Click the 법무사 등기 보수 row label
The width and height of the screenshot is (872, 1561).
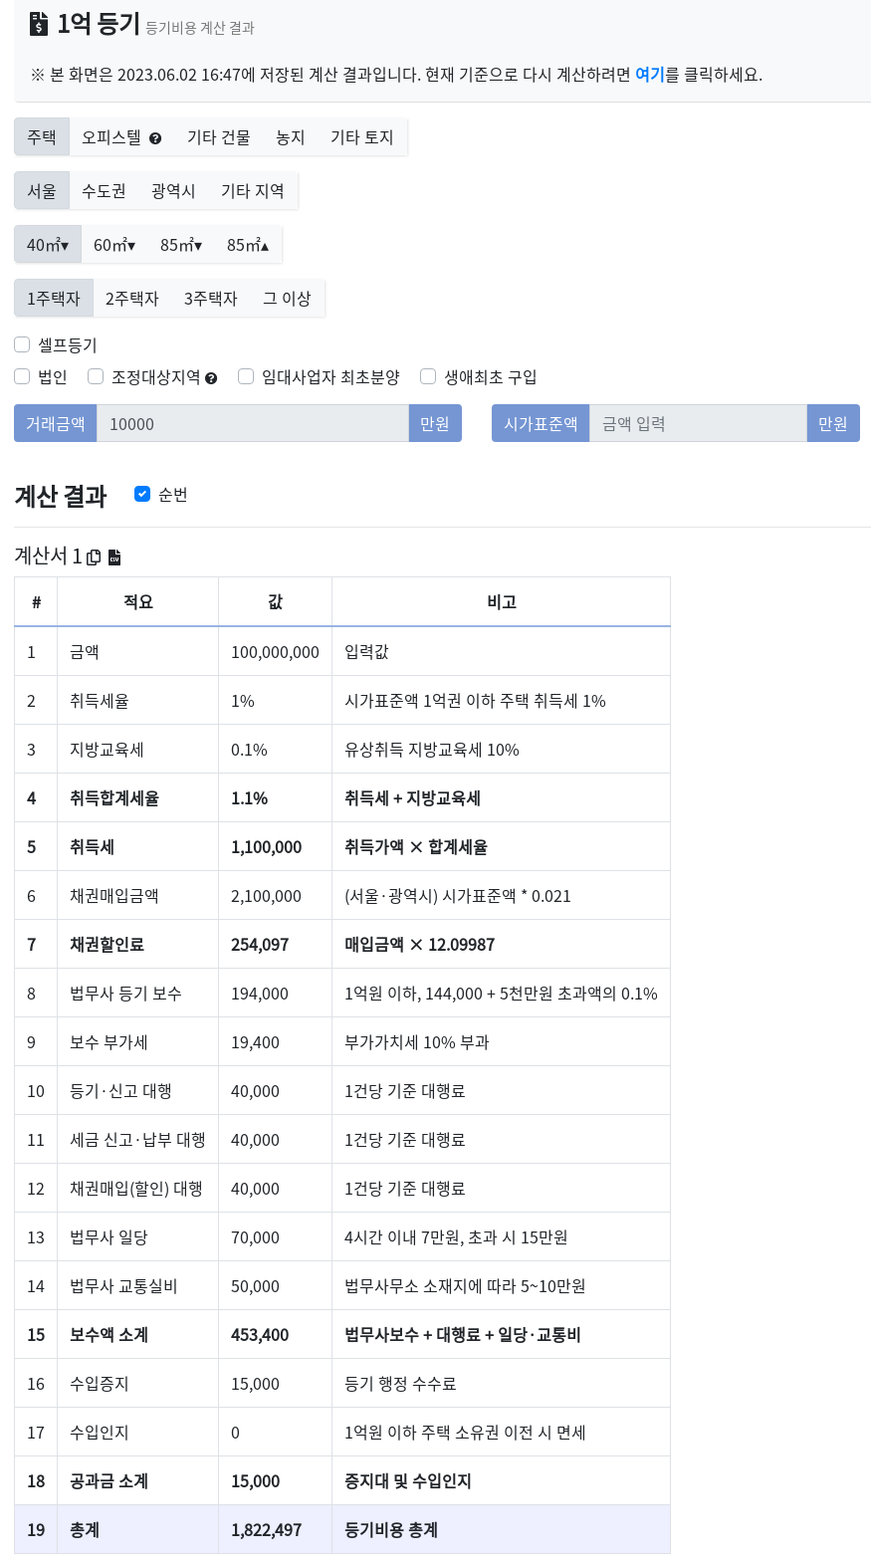125,994
